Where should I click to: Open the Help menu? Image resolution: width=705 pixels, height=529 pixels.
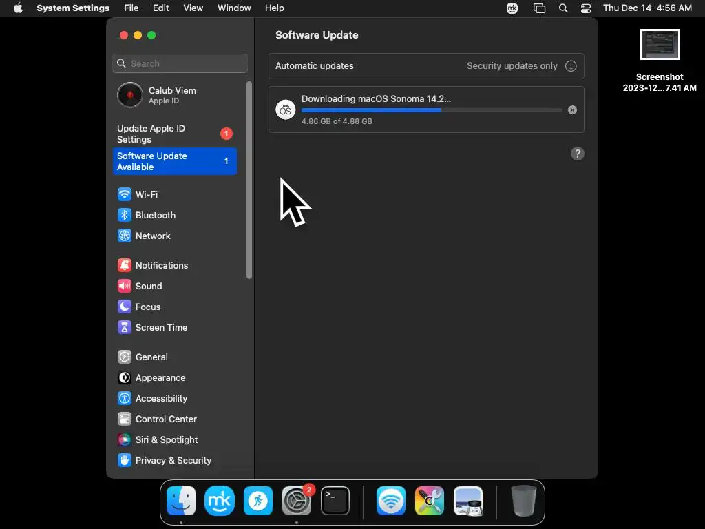coord(274,8)
